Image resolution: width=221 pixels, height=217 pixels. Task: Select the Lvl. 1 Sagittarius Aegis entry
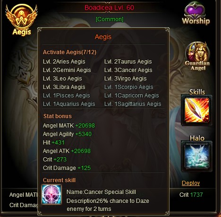(133, 104)
